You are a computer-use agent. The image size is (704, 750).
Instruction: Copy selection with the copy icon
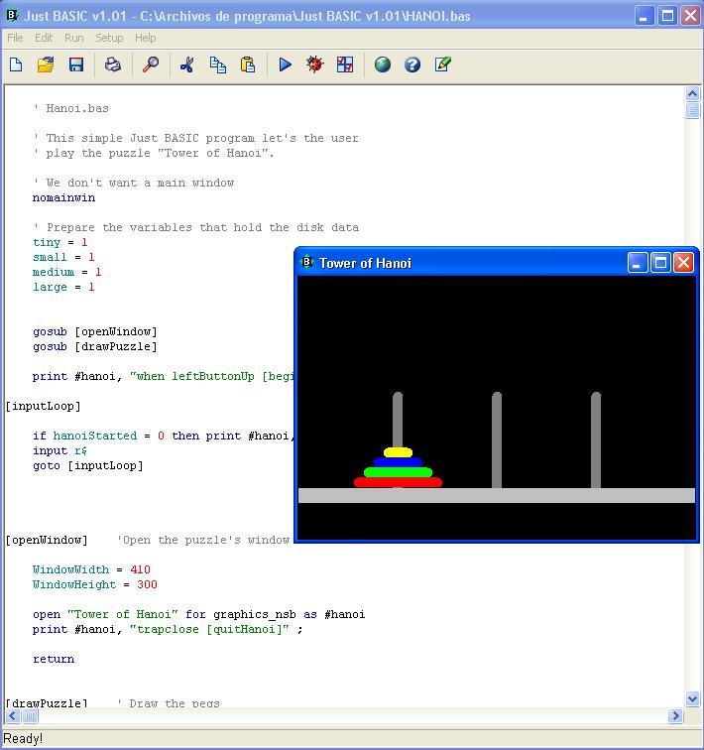[x=218, y=64]
